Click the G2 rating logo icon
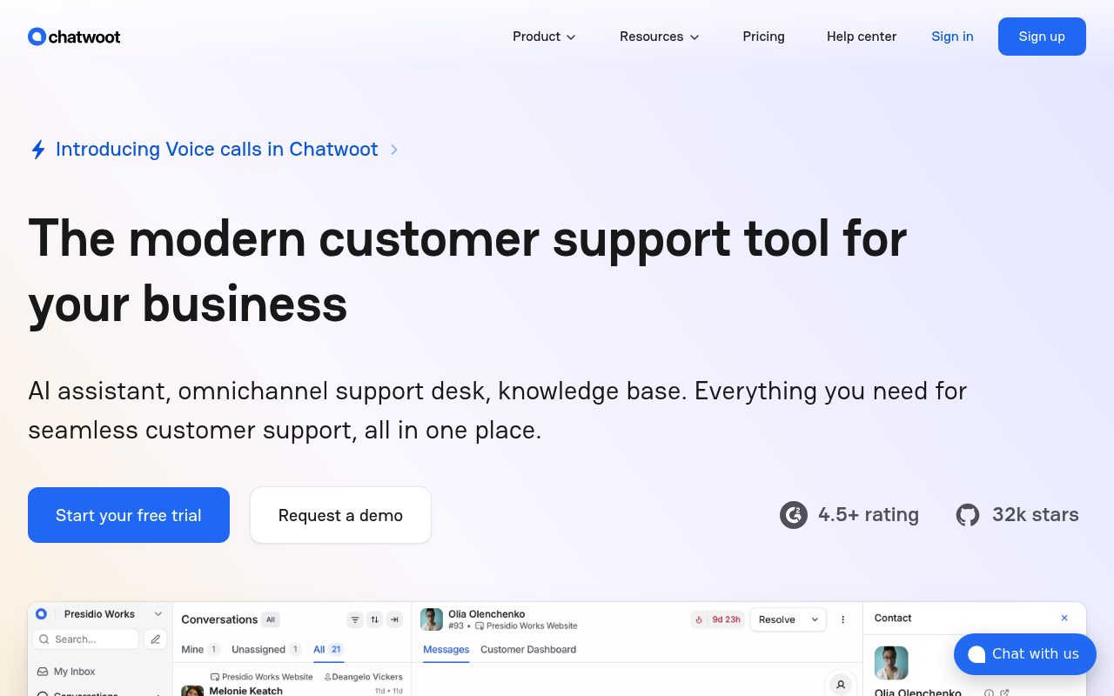The image size is (1114, 696). pos(794,515)
